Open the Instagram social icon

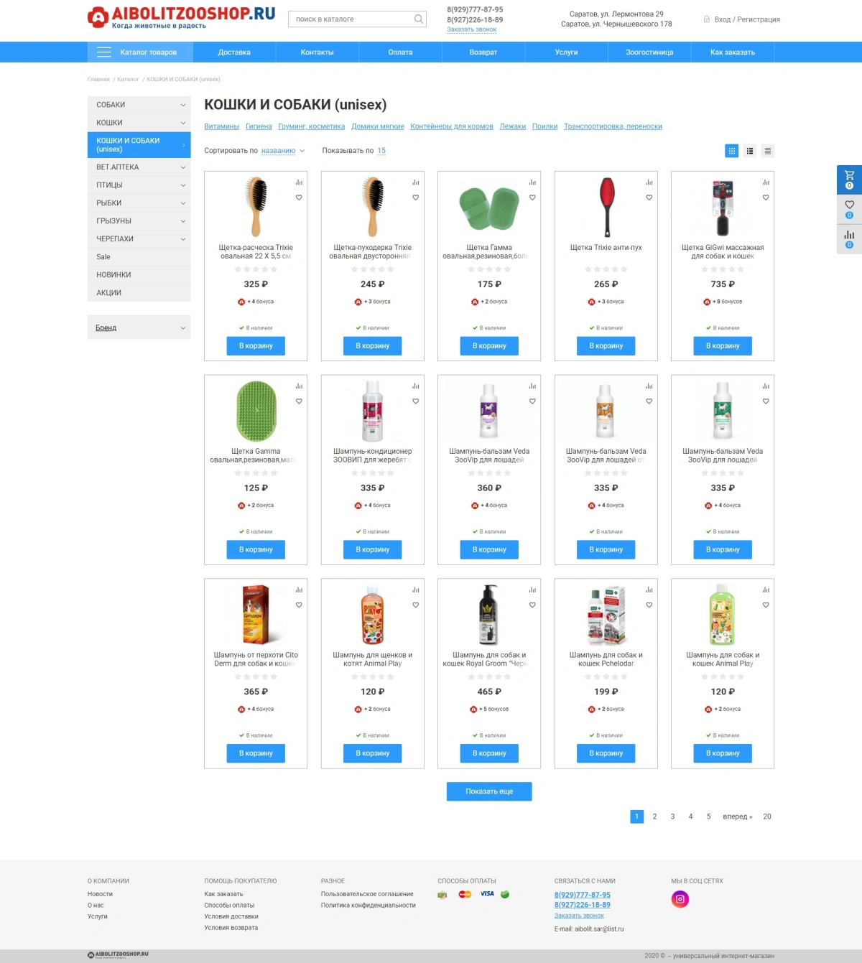click(x=680, y=899)
